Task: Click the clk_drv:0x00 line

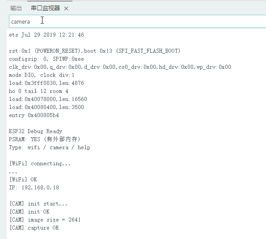Action: tap(120, 67)
